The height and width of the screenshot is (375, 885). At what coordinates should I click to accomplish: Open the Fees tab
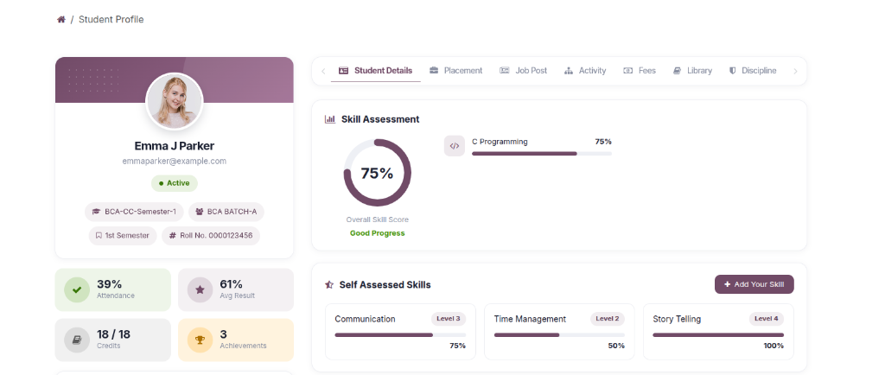click(x=640, y=71)
